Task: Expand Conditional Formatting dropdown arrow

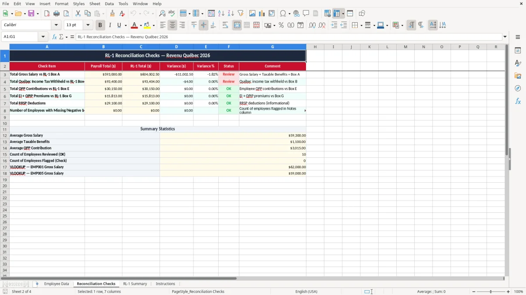Action: 402,25
